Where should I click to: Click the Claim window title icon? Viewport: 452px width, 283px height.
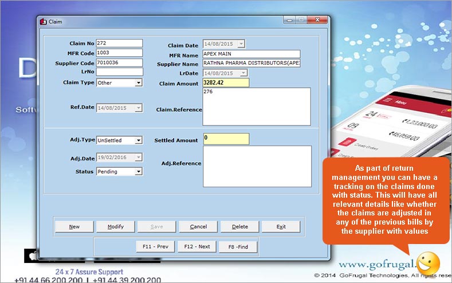click(43, 22)
